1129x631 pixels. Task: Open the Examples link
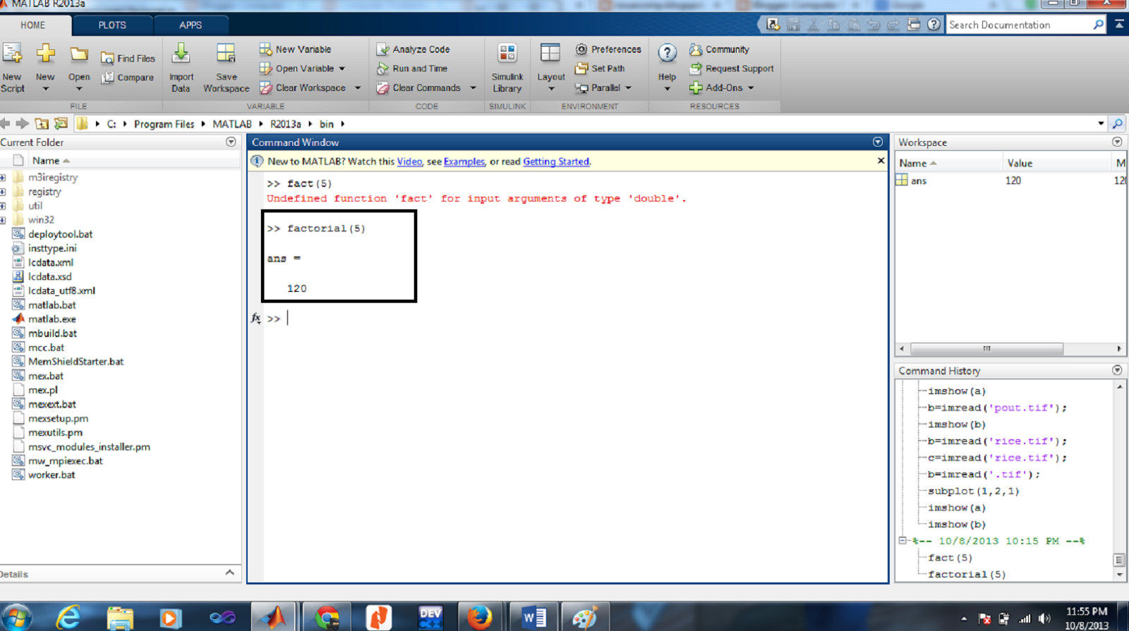point(464,161)
